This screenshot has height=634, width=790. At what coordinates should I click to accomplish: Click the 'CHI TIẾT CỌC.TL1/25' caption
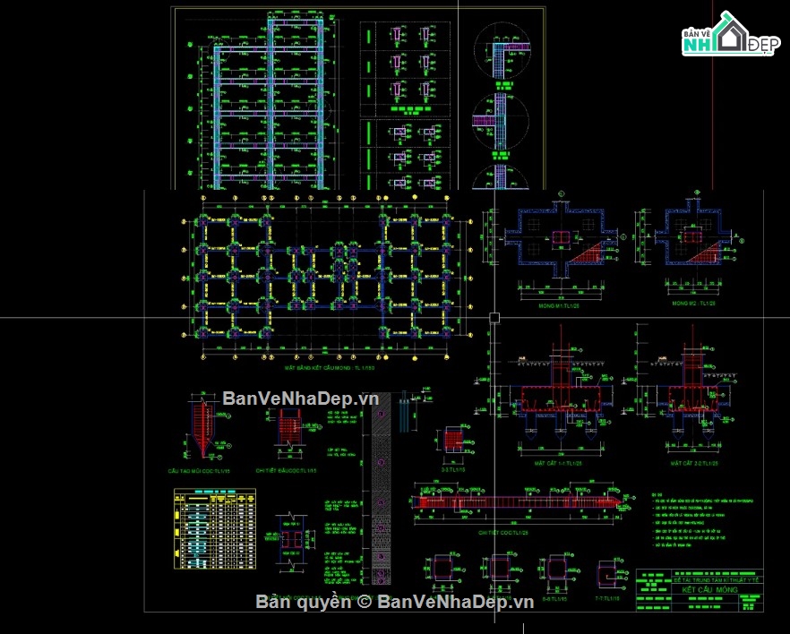coord(502,533)
